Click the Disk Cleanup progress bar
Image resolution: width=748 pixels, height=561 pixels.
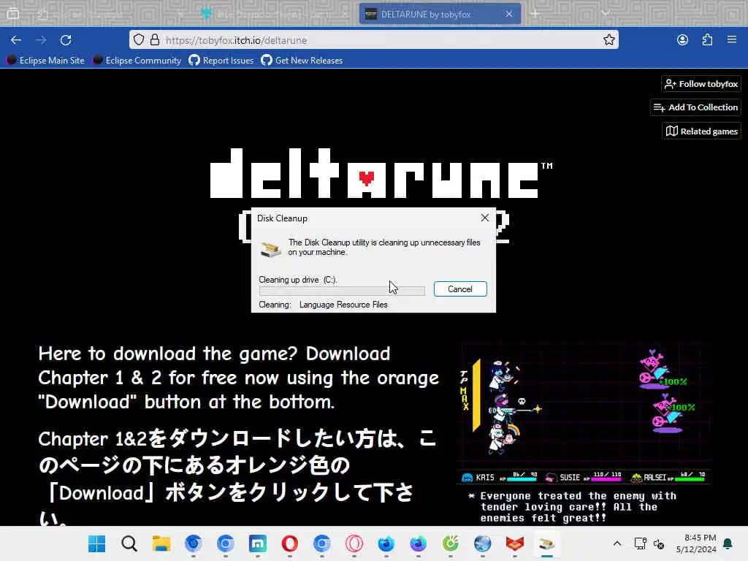342,291
